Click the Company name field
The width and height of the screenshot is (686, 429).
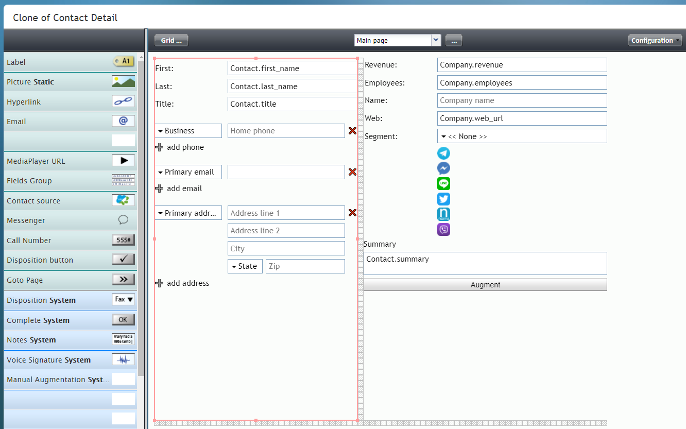[x=522, y=100]
